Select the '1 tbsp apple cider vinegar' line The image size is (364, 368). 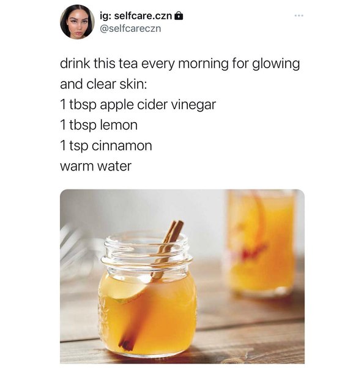[138, 105]
